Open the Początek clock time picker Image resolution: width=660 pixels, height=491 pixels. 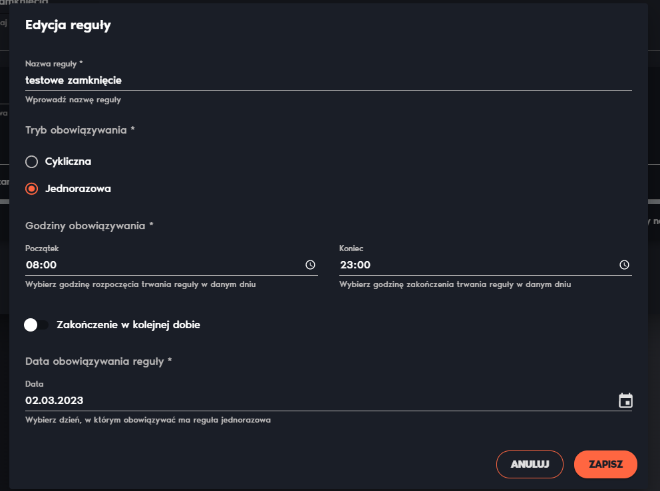(310, 265)
